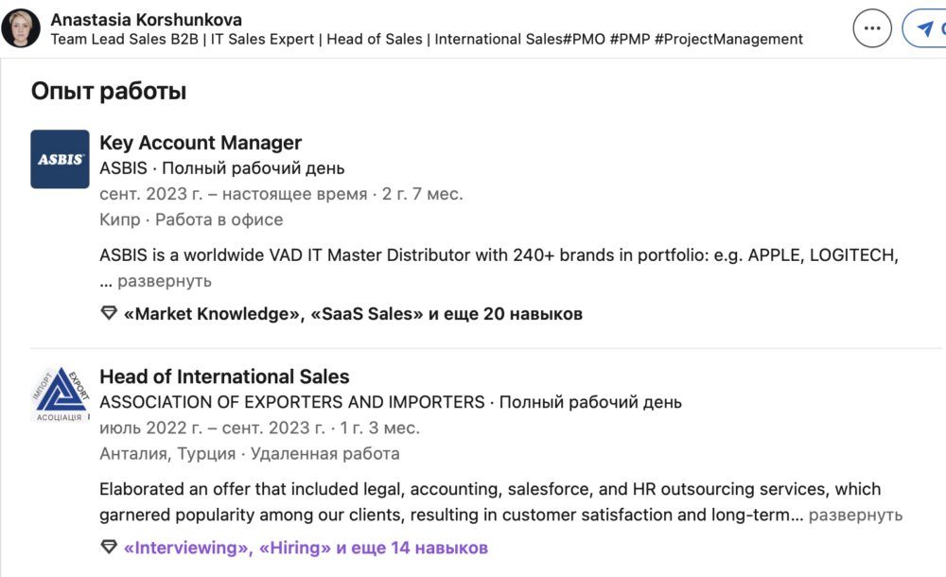Click Anastasia Korshunkova's profile photo
Viewport: 946px width, 577px height.
point(21,28)
